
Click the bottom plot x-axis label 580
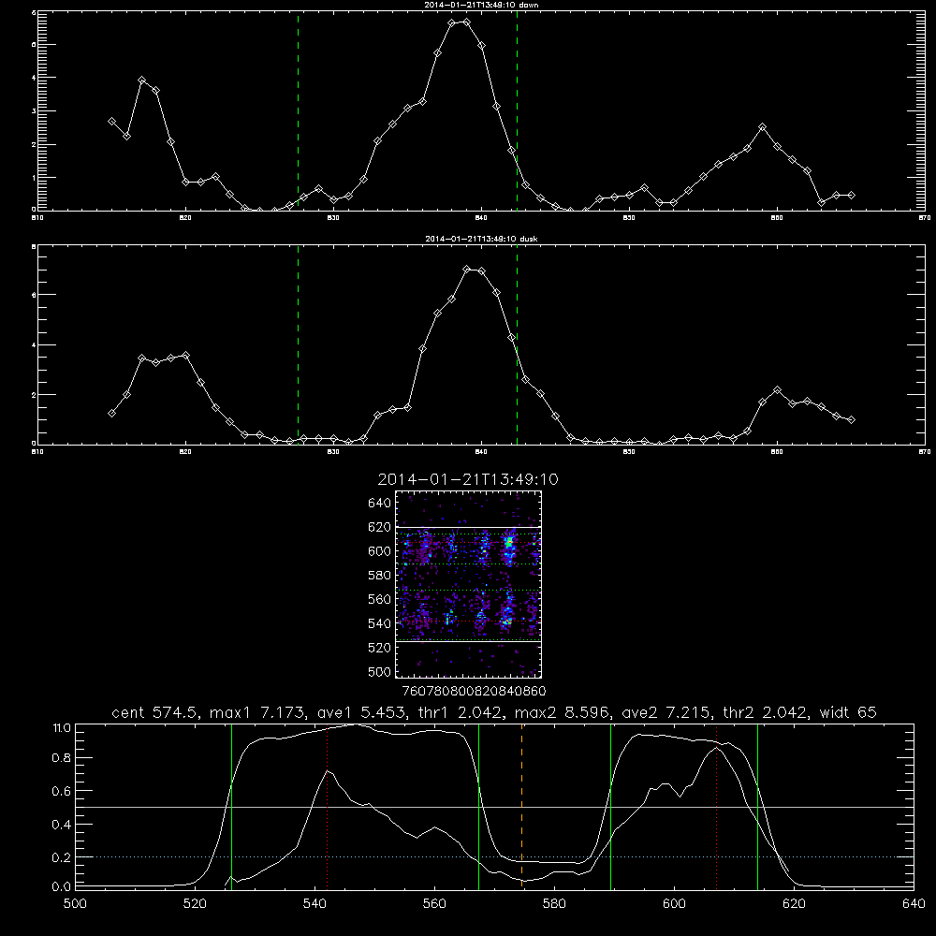(554, 904)
